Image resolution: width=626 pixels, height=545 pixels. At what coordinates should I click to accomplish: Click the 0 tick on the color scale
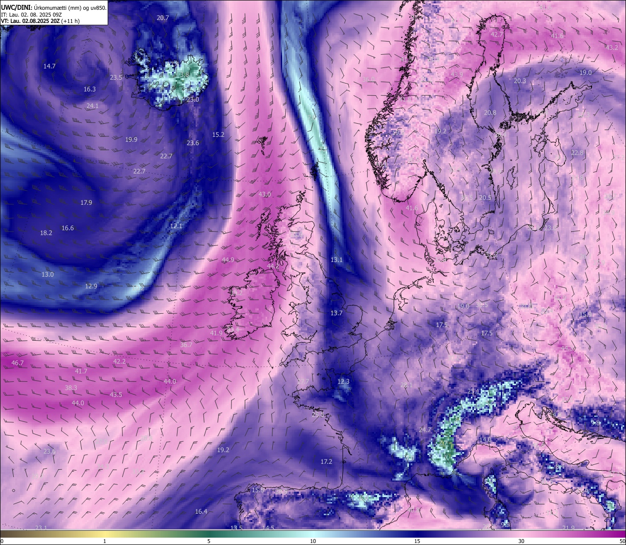[x=2, y=541]
